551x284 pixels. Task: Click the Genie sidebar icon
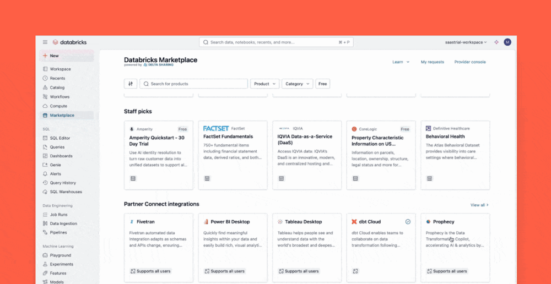(x=45, y=165)
